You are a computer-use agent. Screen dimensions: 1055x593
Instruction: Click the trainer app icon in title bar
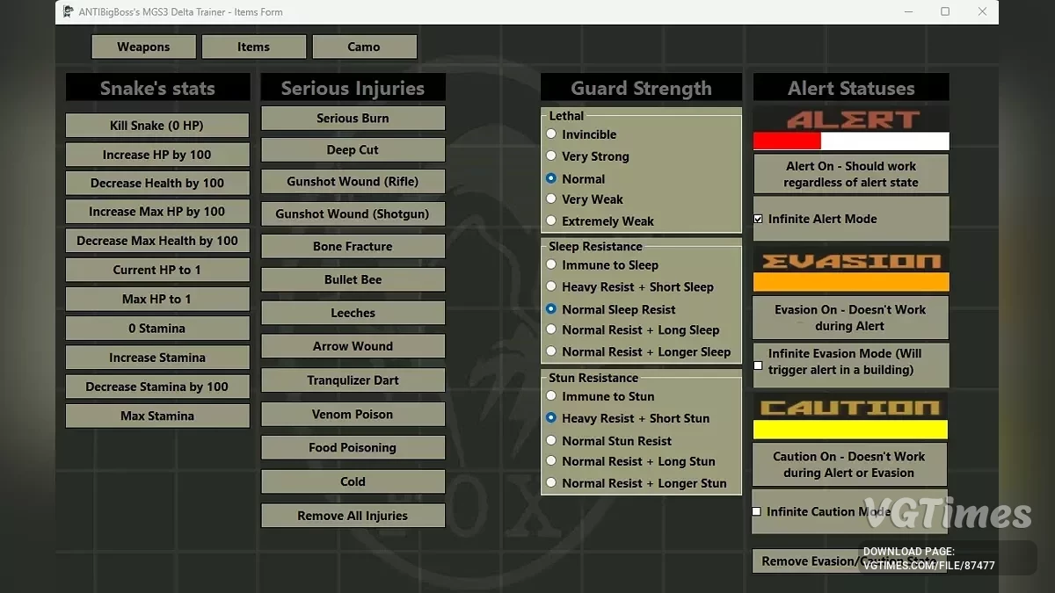click(68, 12)
